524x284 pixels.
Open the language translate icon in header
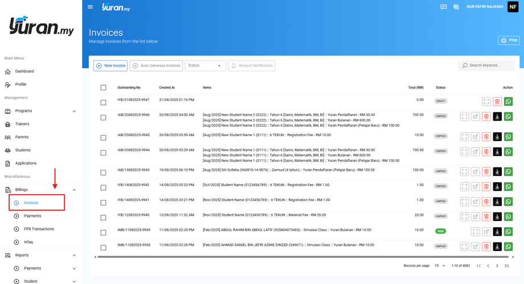coord(456,7)
